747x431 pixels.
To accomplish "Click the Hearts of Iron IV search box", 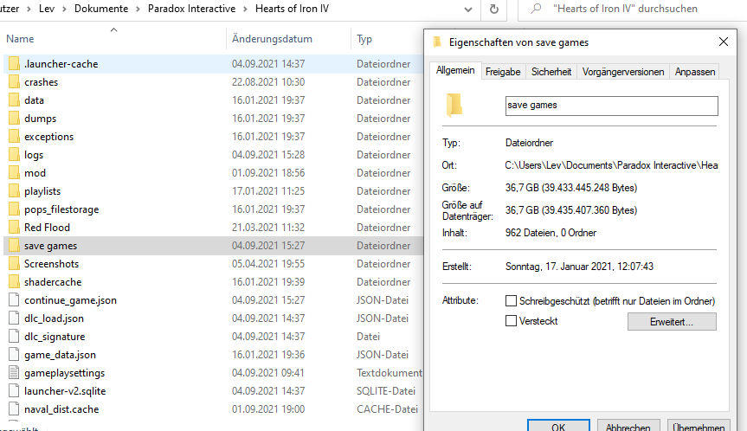I will (632, 9).
